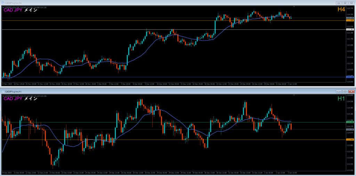Click the H1 chart window icon in its title bar
Image resolution: width=356 pixels, height=176 pixels.
click(2, 91)
